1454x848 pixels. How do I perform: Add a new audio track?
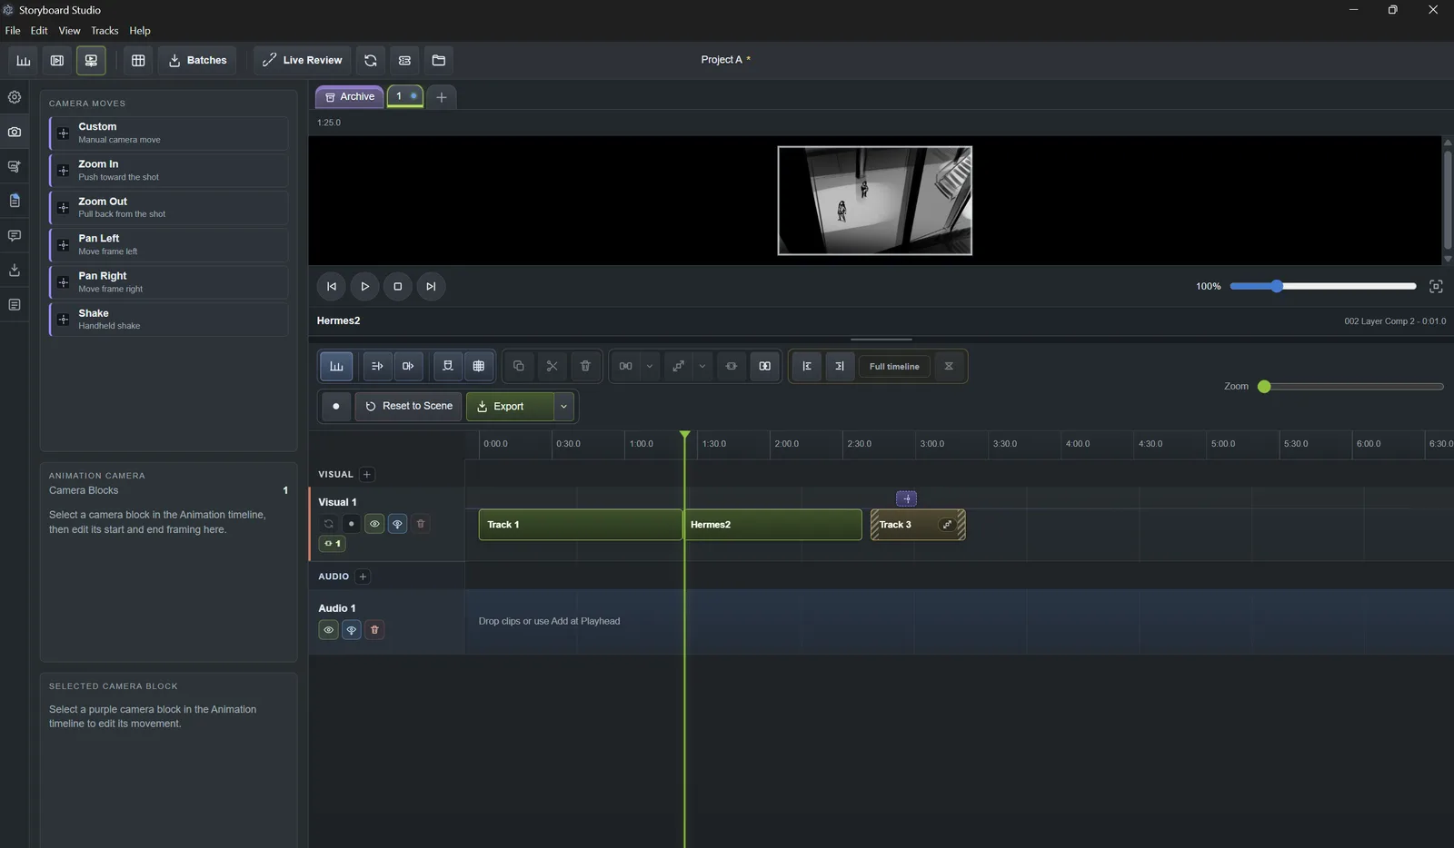point(363,577)
